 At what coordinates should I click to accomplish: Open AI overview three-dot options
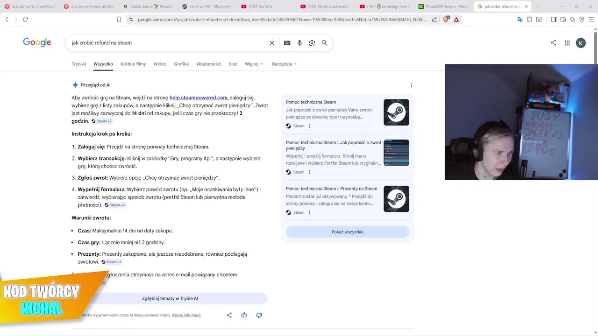pos(411,85)
